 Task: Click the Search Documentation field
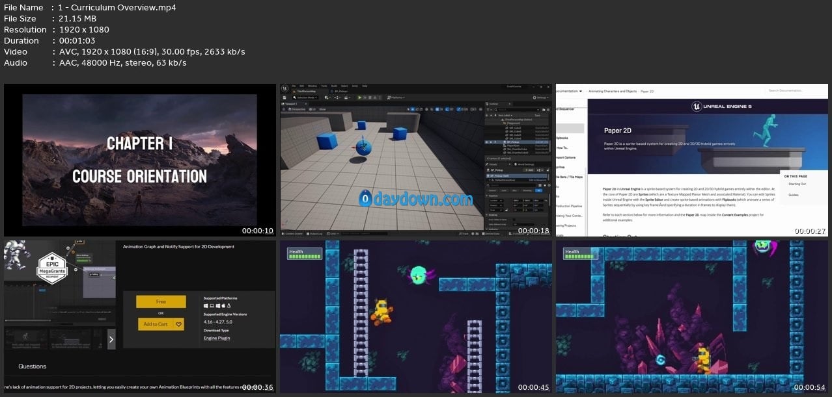[x=796, y=91]
